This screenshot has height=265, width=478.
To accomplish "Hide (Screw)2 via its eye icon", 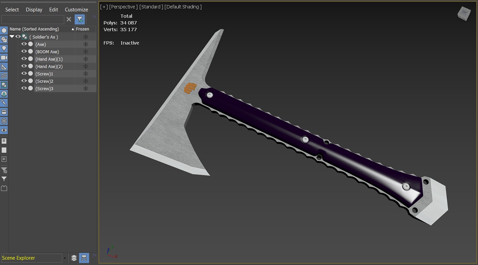I will (x=24, y=81).
